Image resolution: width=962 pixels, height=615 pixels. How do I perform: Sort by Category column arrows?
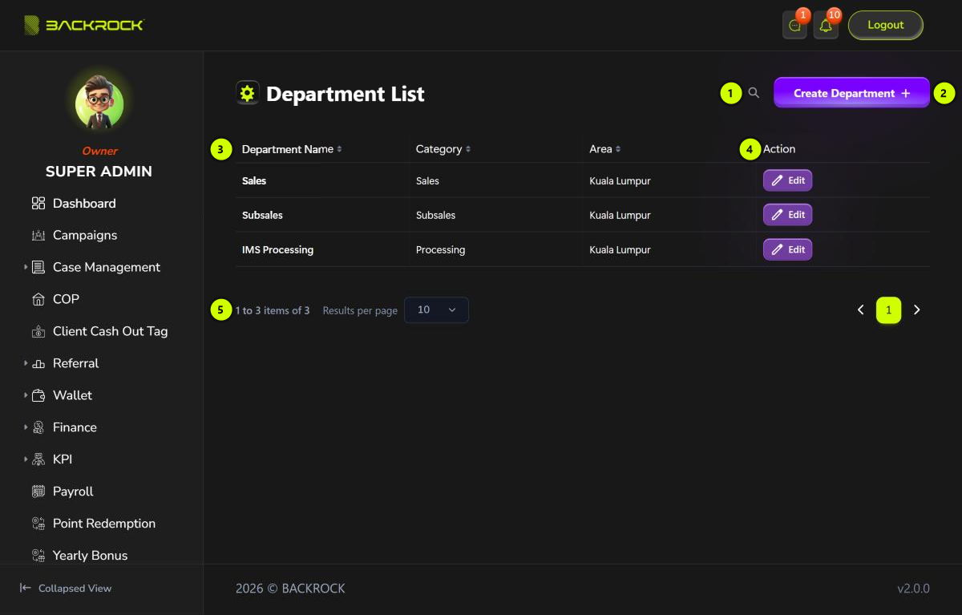coord(468,149)
